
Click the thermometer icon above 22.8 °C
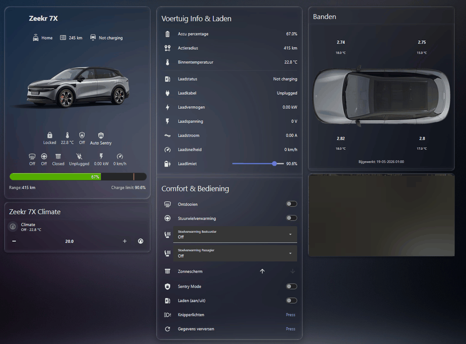tap(68, 135)
